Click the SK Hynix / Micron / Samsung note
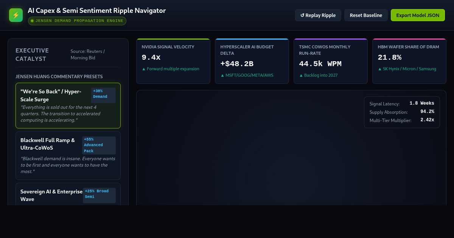Image resolution: width=454 pixels, height=238 pixels. pyautogui.click(x=407, y=69)
